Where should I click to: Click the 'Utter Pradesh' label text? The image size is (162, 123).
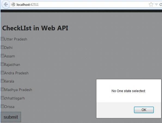tap(16, 39)
